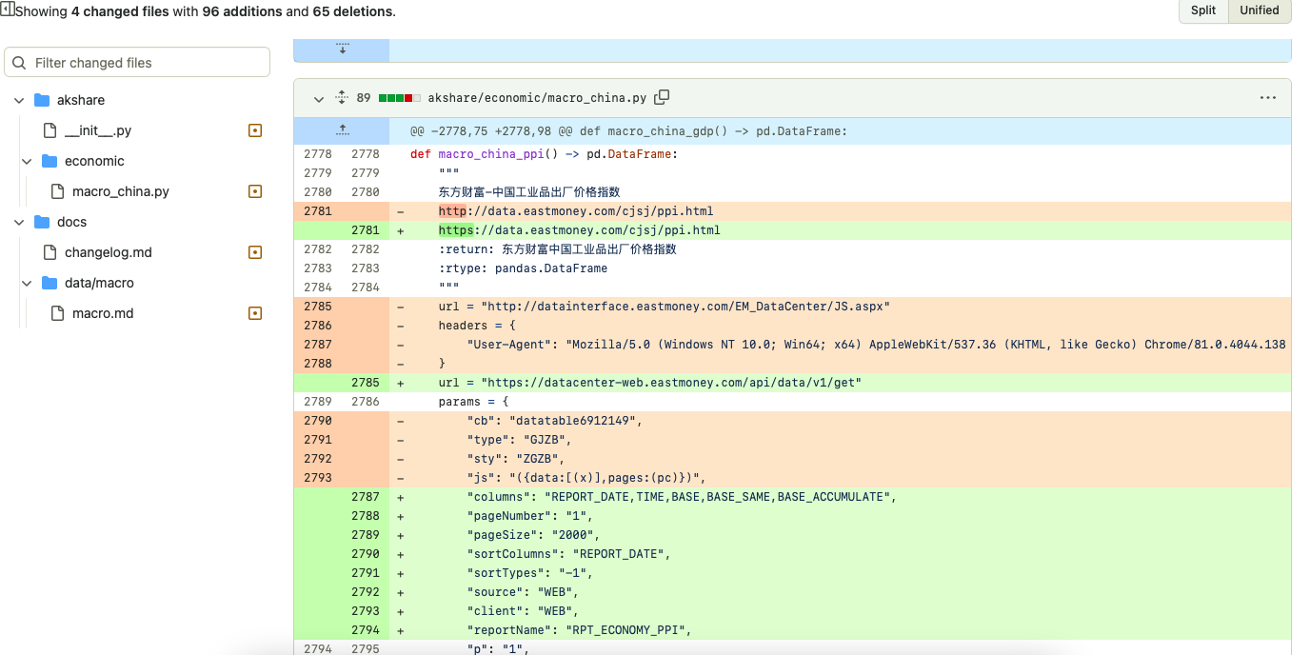Click the modified status icon next to macro.md
The image size is (1310, 655).
point(254,312)
